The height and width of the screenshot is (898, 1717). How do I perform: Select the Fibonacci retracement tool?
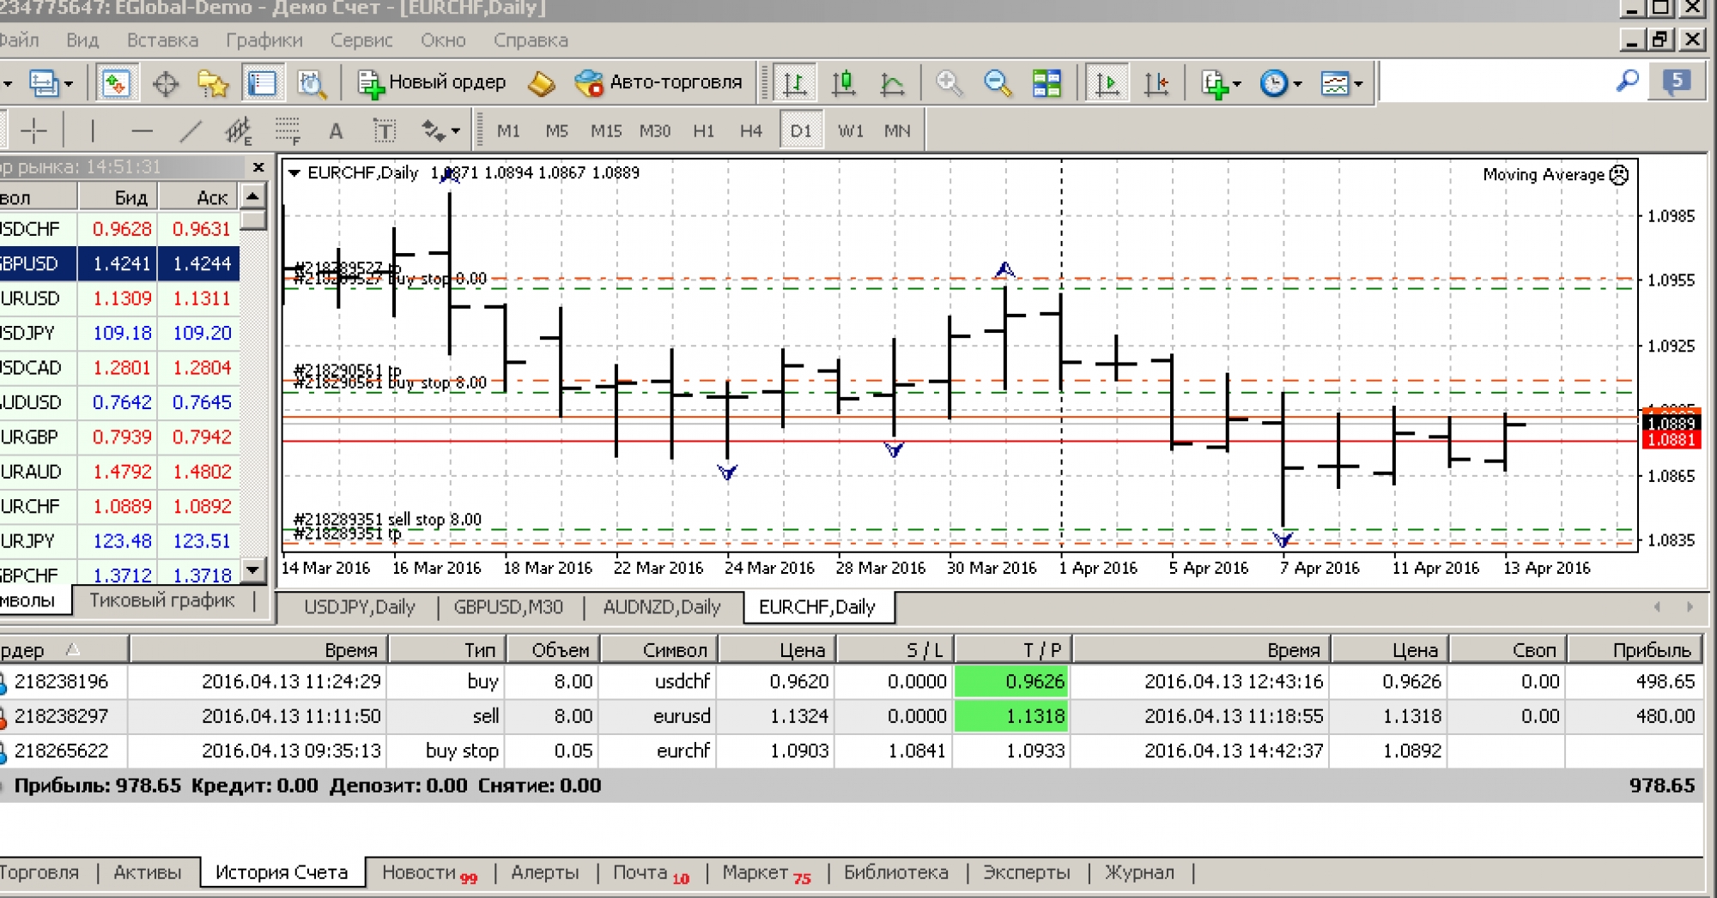click(288, 131)
